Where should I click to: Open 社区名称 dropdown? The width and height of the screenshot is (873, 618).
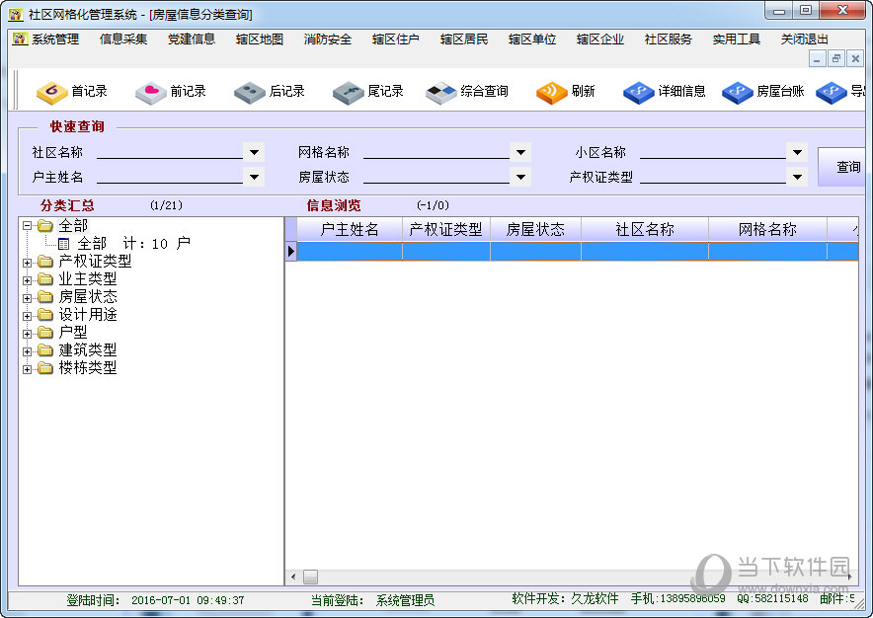pyautogui.click(x=254, y=152)
